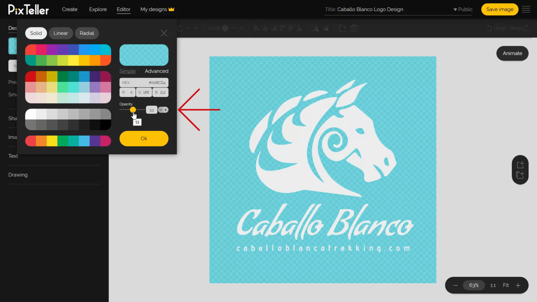Click the 100% opacity value in toolbar
Image resolution: width=537 pixels, height=302 pixels.
pos(214,28)
